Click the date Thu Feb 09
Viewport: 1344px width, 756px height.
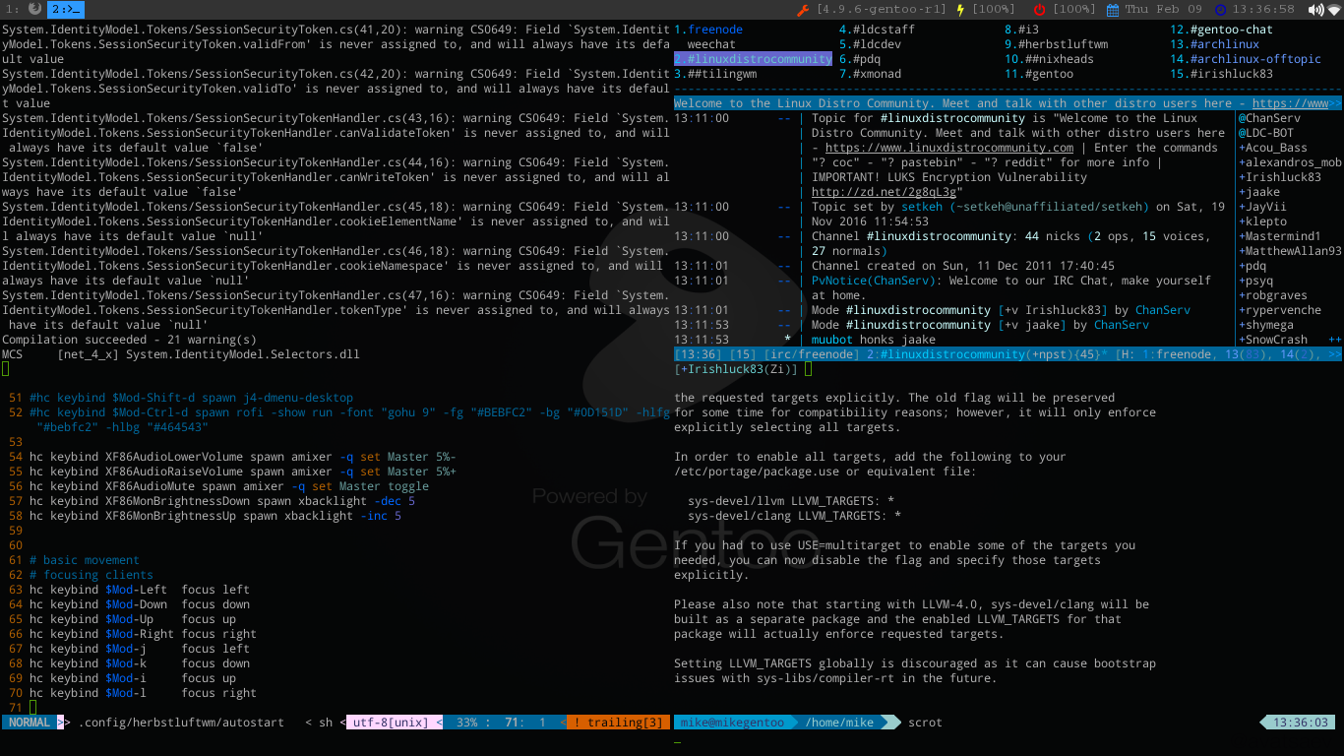1163,10
